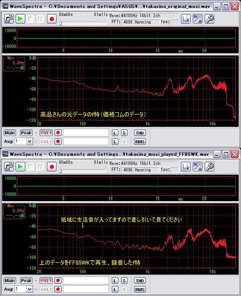Screen dimensions: 241x296
Task: Click Pause button in bottom window toolbar
Action: 40,167
